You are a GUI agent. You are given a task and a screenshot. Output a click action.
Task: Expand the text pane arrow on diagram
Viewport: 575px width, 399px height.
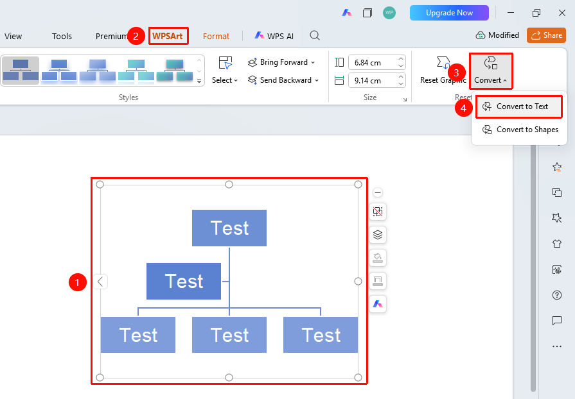[100, 282]
